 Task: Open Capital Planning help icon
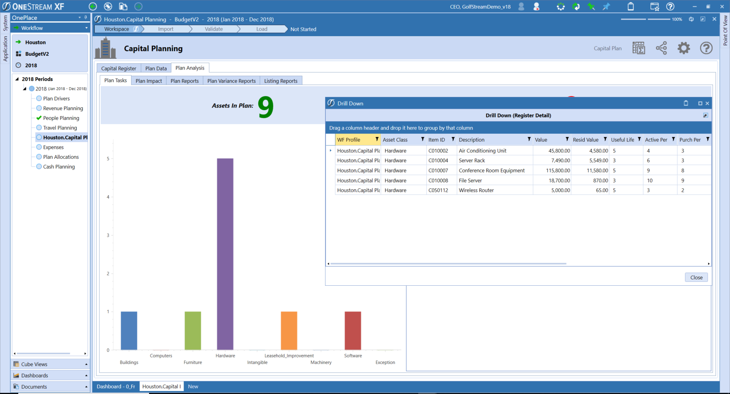pyautogui.click(x=706, y=48)
